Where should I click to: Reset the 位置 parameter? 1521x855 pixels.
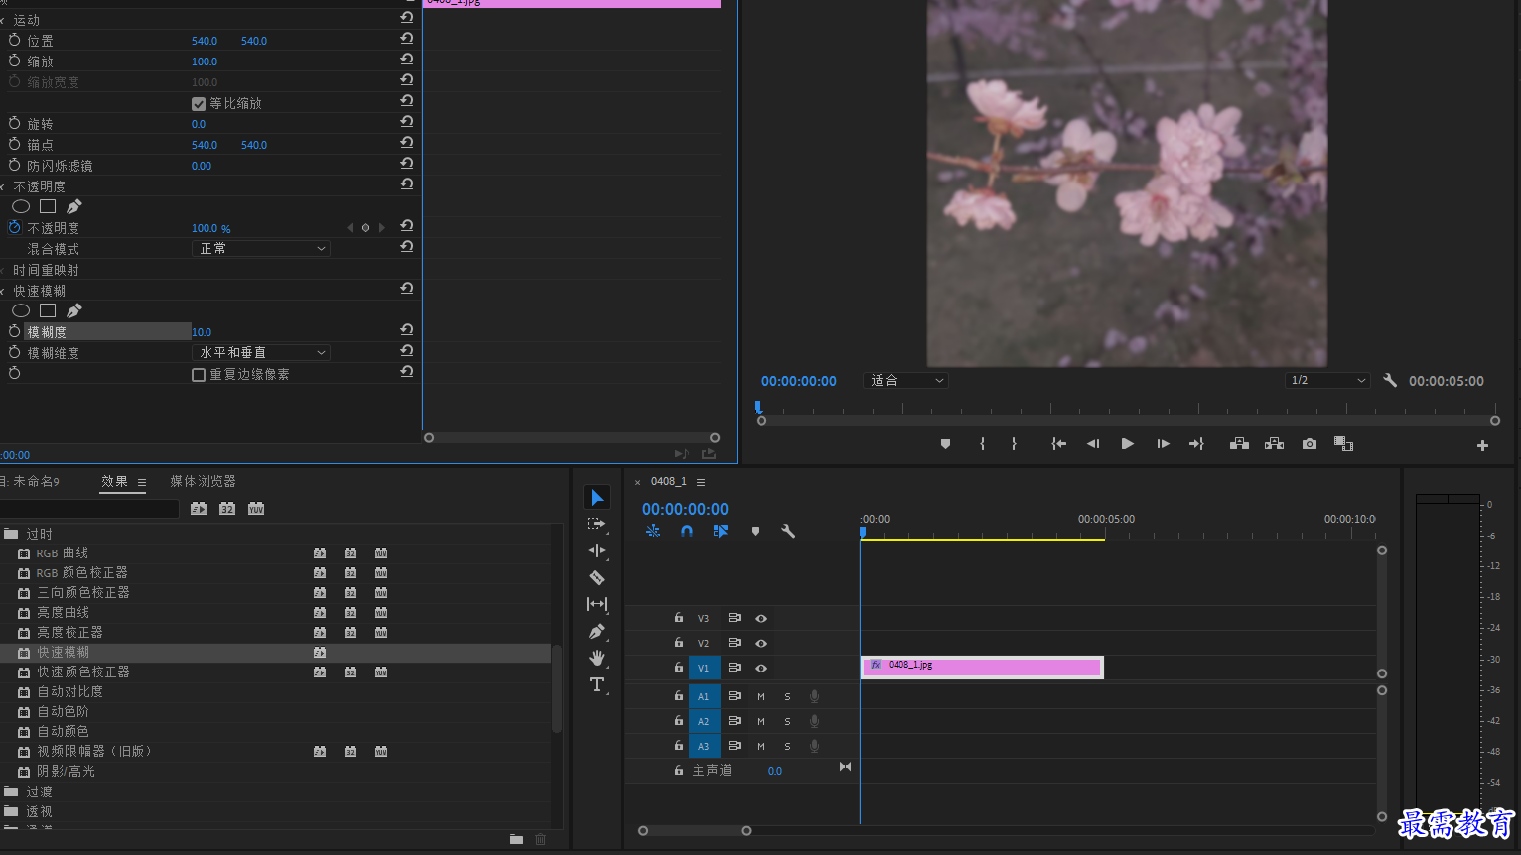click(x=407, y=39)
